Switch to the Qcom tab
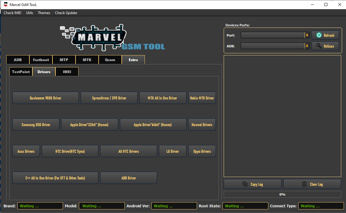Image resolution: width=346 pixels, height=213 pixels. (x=110, y=60)
